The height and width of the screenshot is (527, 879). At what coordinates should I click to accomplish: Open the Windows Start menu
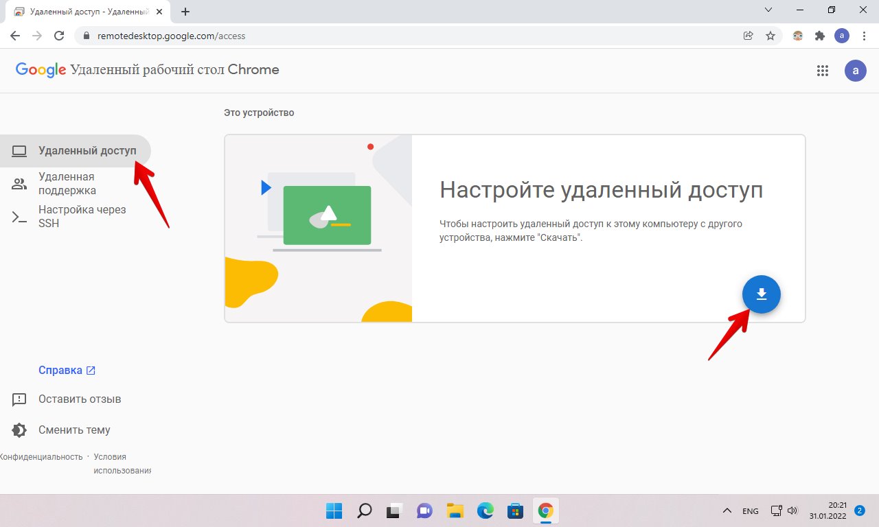[x=334, y=511]
